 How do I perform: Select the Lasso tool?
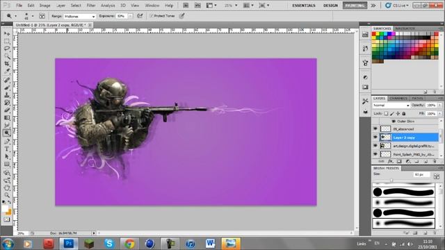(7, 49)
